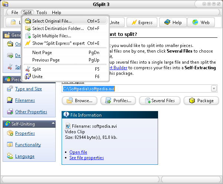223x184 pixels.
Task: Click the Properties box icon
Action: click(10, 133)
